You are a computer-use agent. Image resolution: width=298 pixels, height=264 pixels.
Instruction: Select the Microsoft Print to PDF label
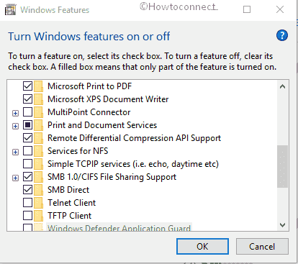pyautogui.click(x=89, y=86)
